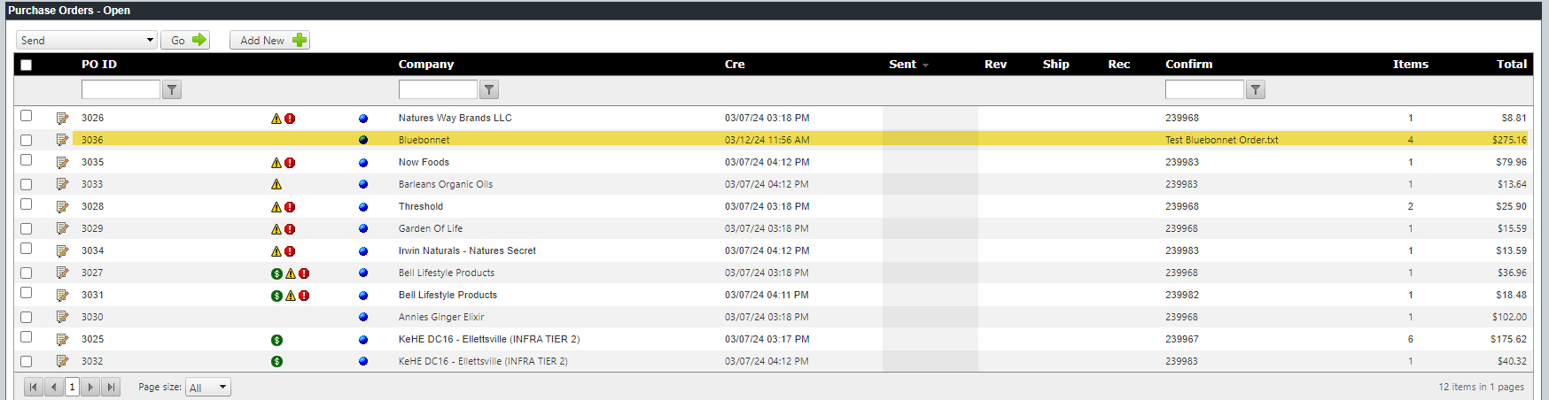
Task: Check the box for PO 3035
Action: pyautogui.click(x=27, y=160)
